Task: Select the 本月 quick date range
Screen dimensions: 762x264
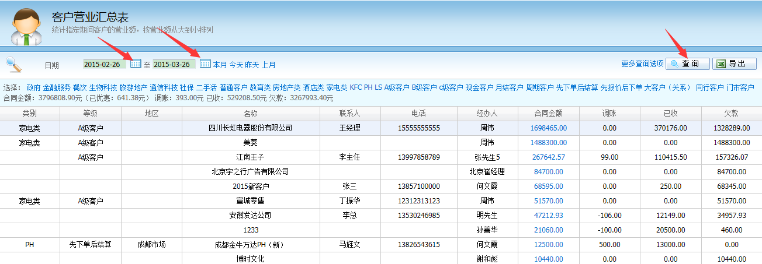Action: (220, 65)
